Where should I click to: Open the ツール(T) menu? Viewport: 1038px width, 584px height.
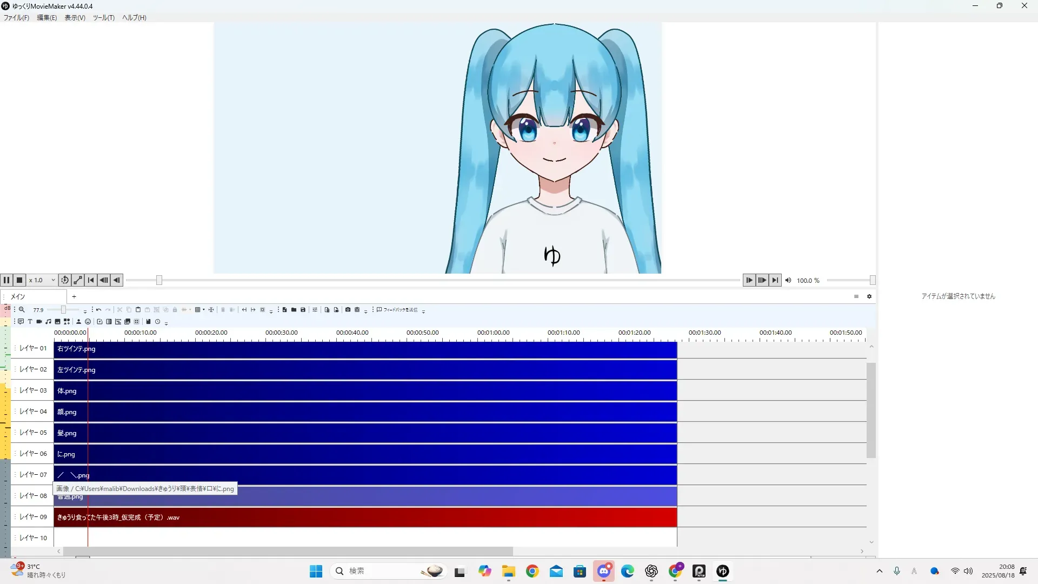click(103, 18)
